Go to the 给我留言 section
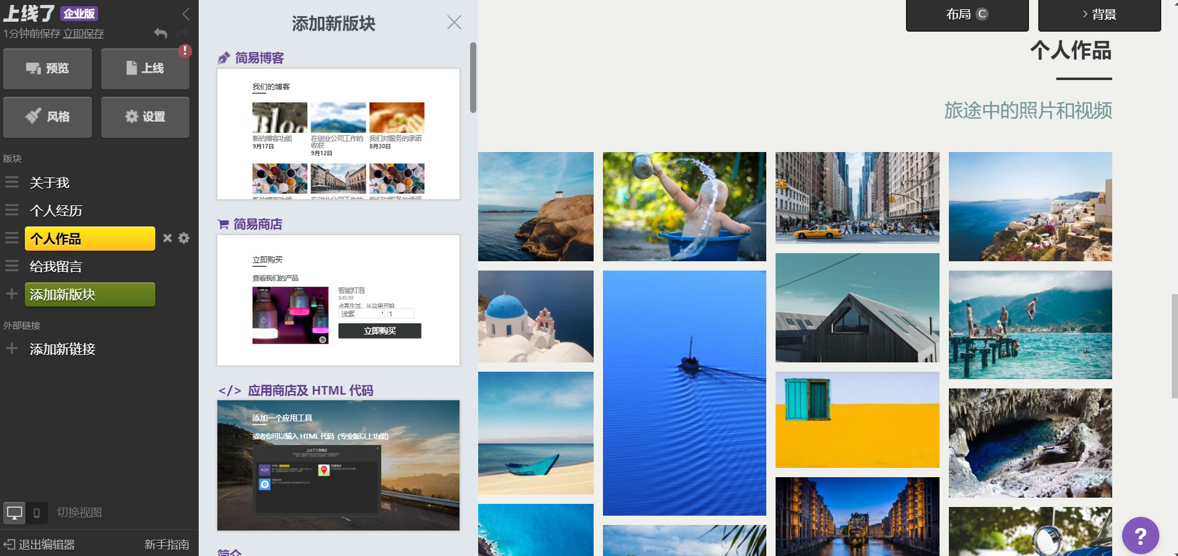 (56, 267)
